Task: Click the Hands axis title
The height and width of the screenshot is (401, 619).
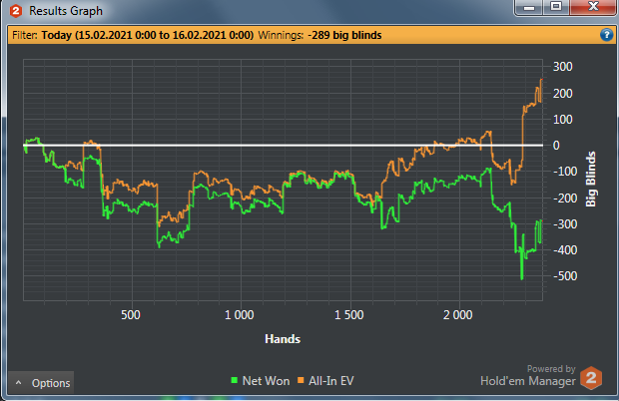Action: tap(283, 339)
